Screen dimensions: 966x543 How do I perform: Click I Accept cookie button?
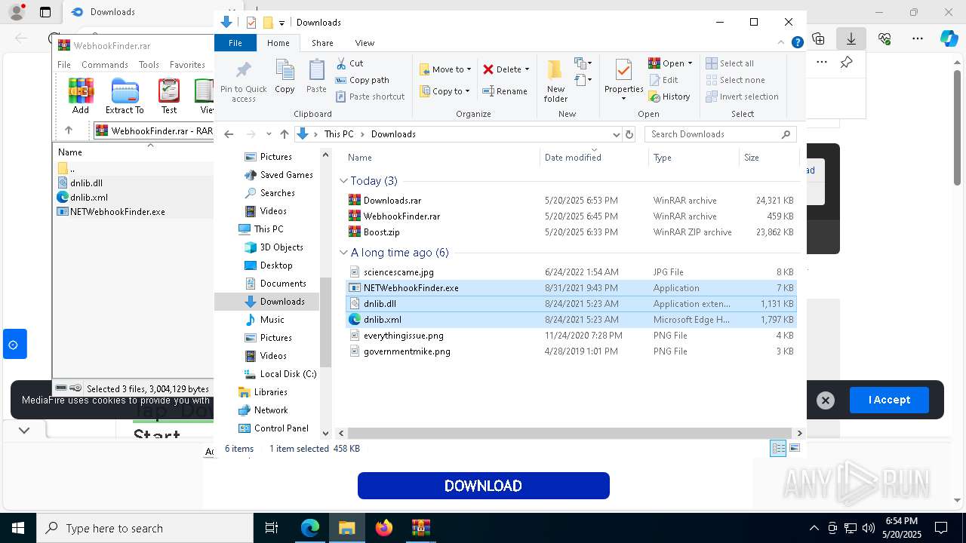pyautogui.click(x=889, y=400)
